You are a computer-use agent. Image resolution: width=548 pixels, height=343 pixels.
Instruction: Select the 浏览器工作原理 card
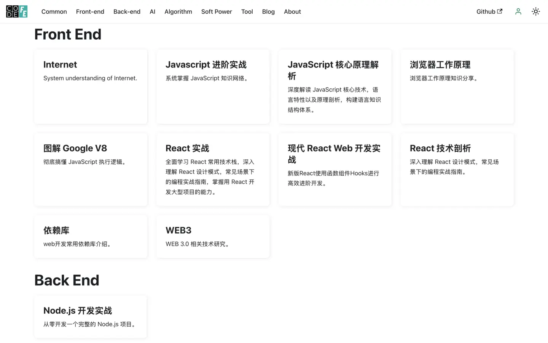pyautogui.click(x=457, y=87)
